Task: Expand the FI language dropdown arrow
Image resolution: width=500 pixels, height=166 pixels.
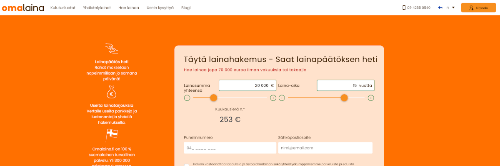Action: point(453,7)
